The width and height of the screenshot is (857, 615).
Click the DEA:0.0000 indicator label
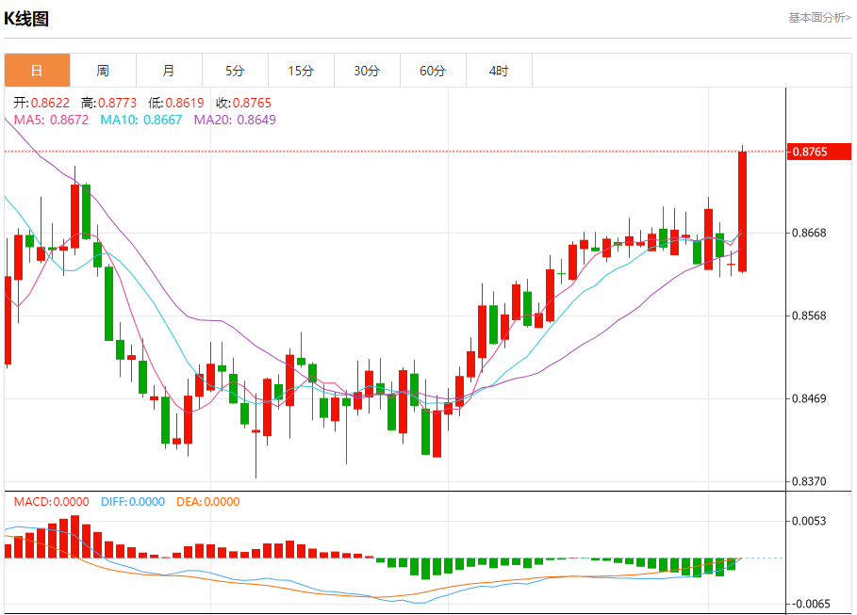[x=207, y=501]
